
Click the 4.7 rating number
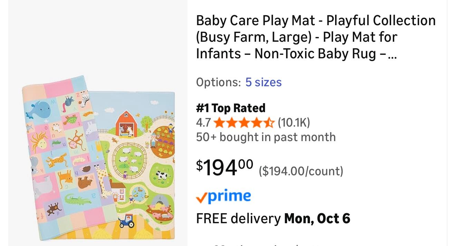(x=204, y=122)
